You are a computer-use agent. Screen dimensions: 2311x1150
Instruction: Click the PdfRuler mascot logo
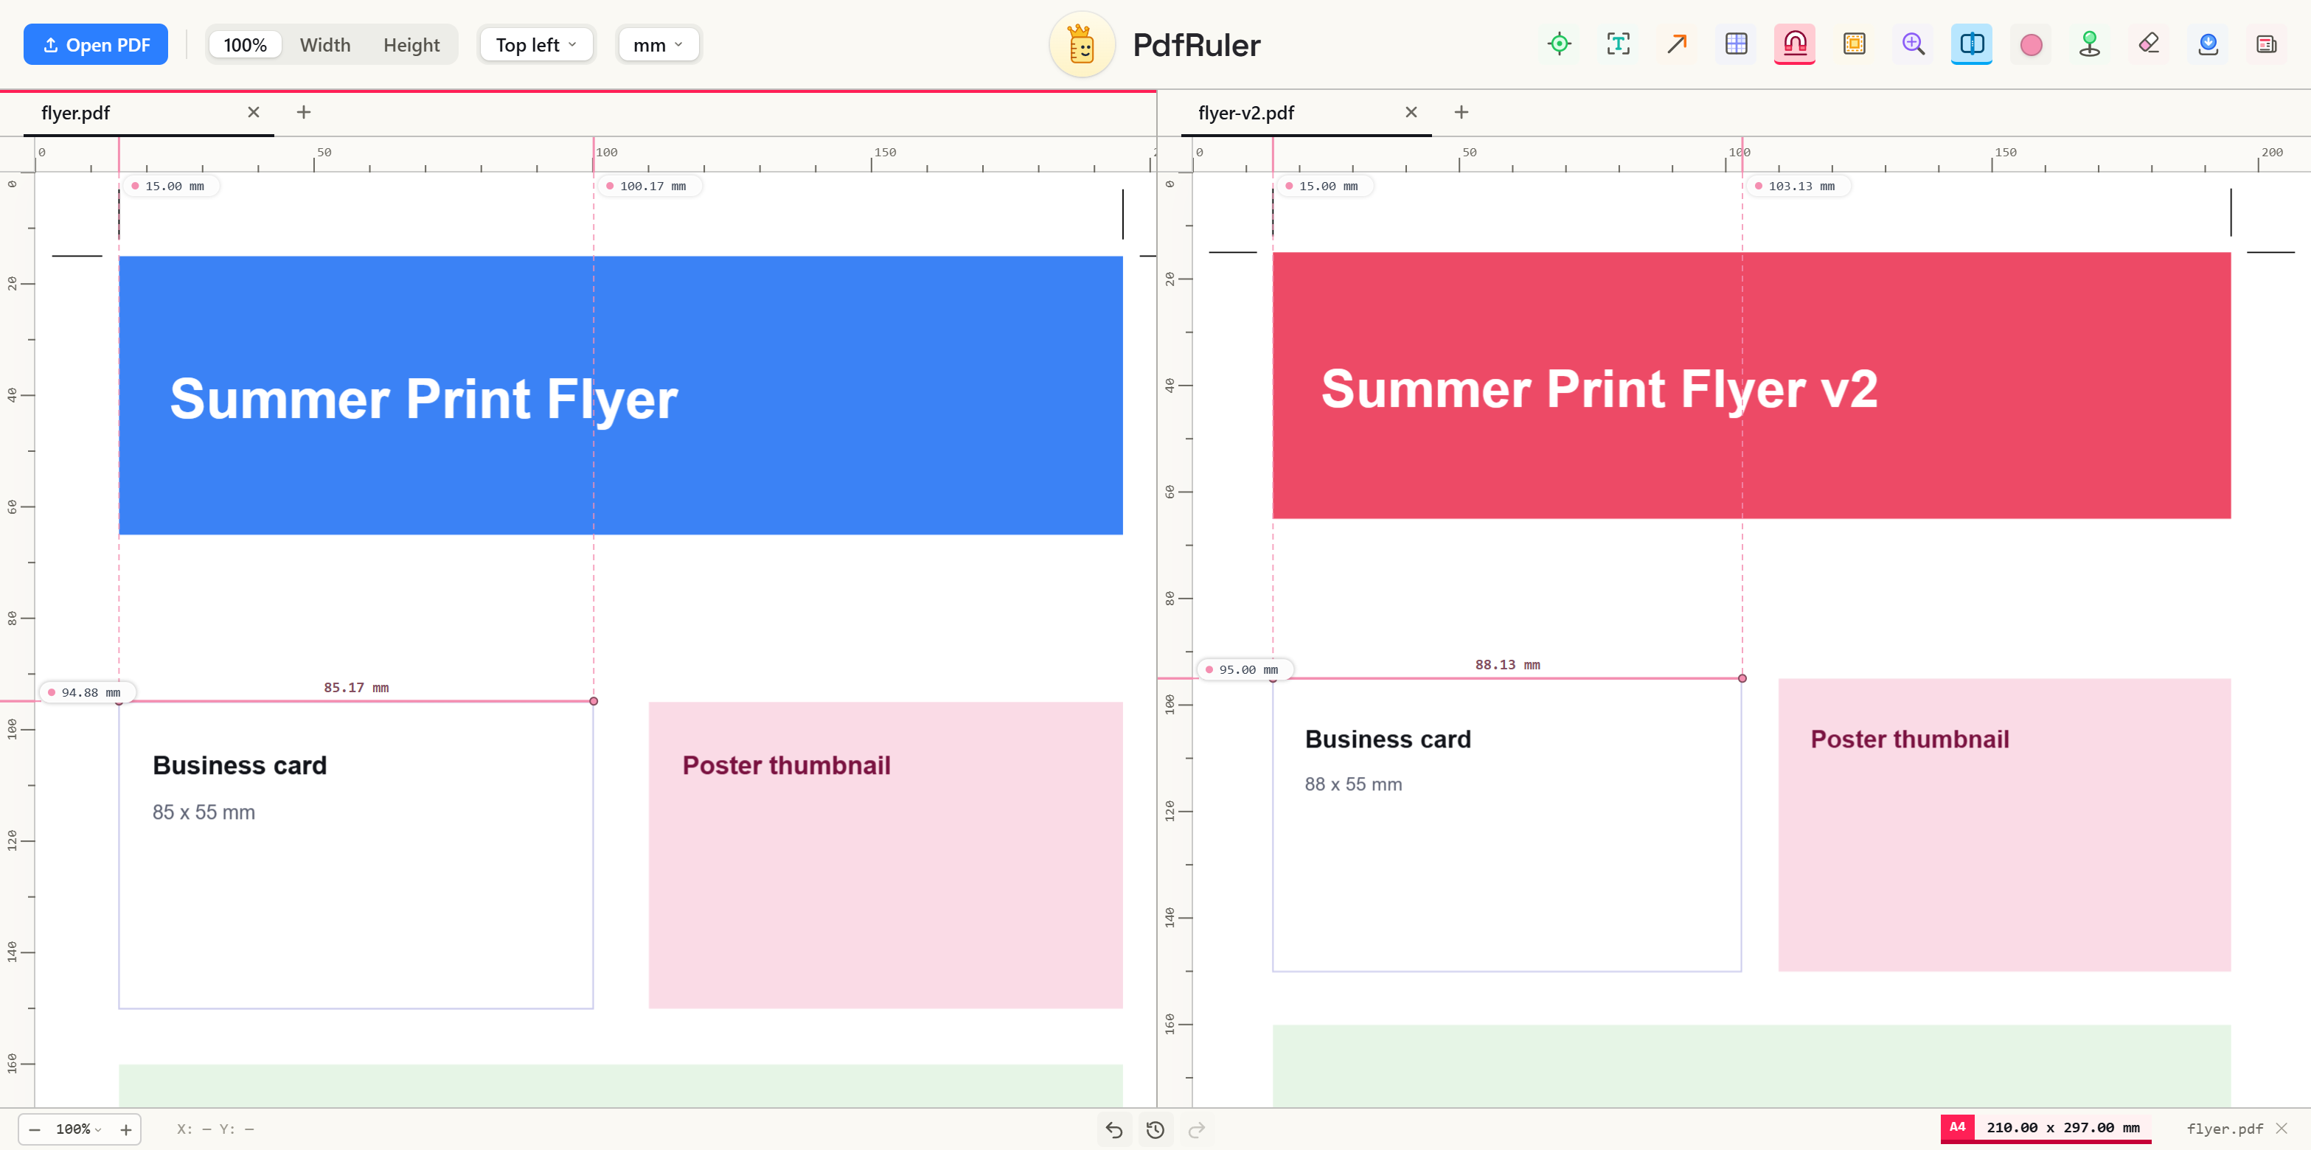point(1082,45)
